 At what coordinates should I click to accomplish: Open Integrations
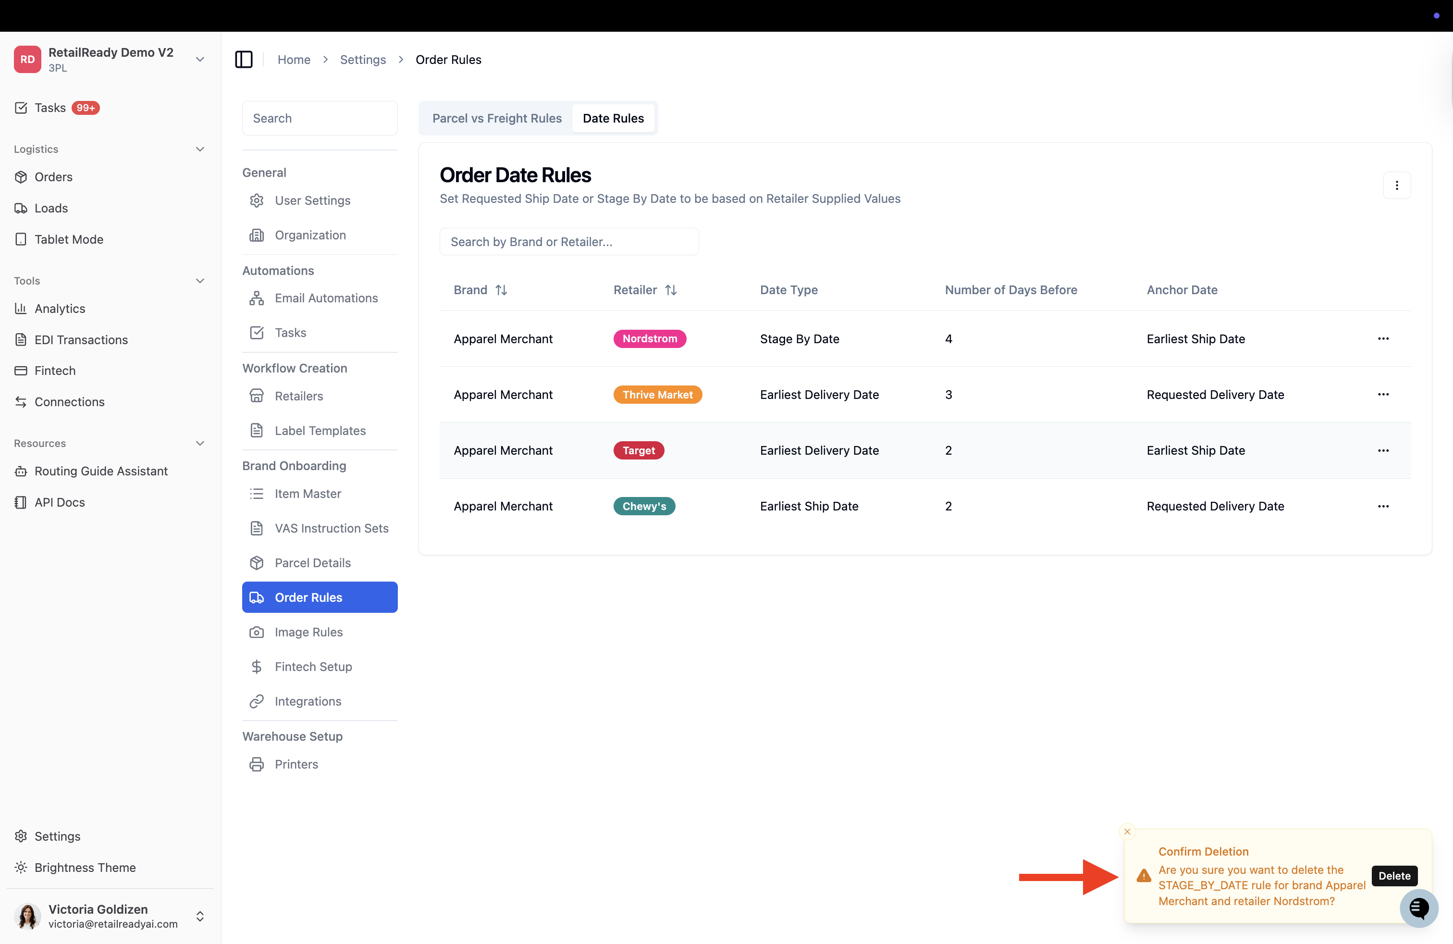pyautogui.click(x=320, y=702)
